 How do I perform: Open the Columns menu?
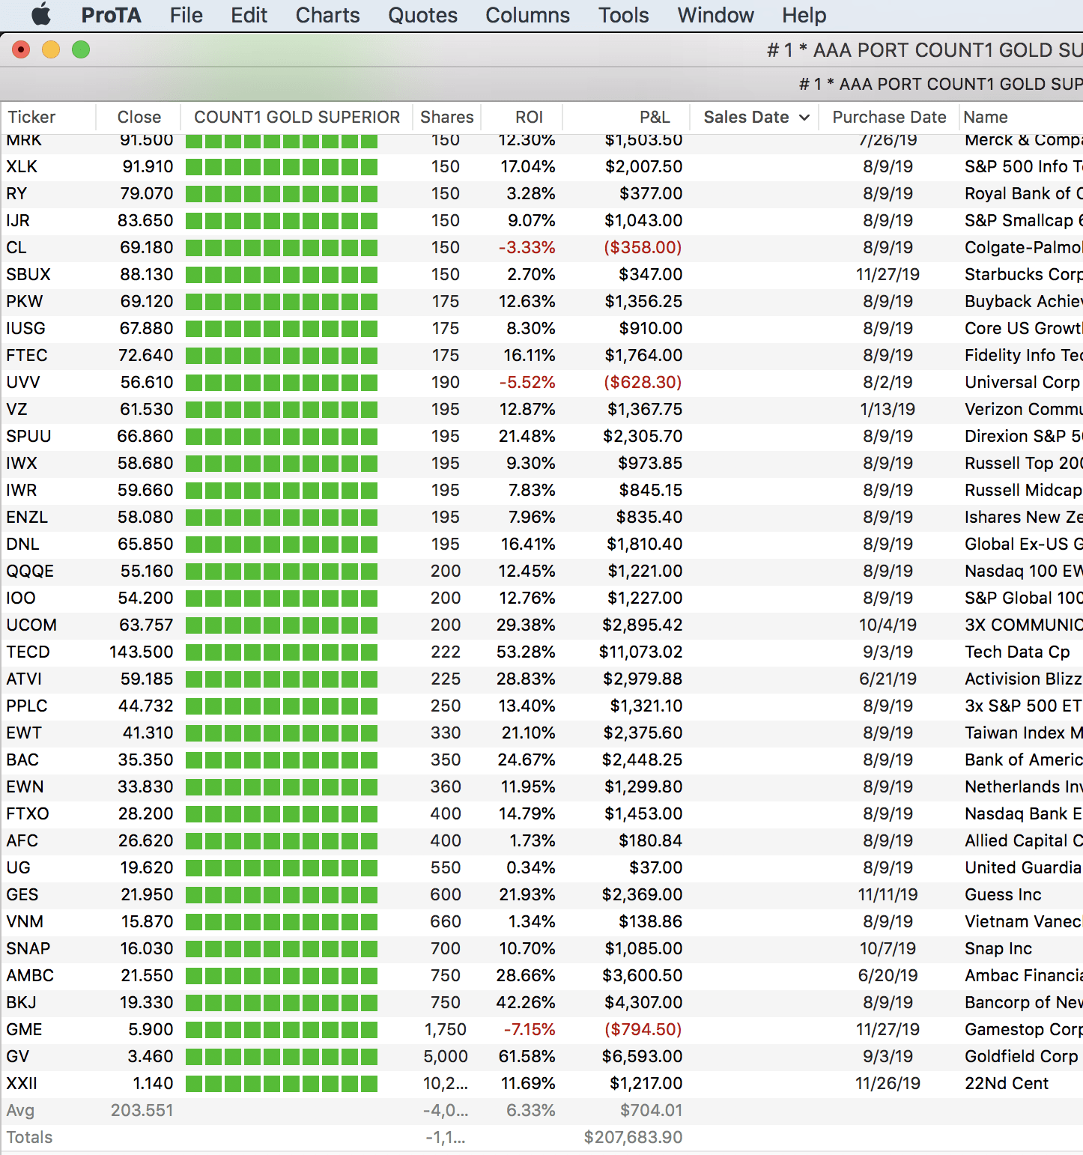[x=527, y=15]
